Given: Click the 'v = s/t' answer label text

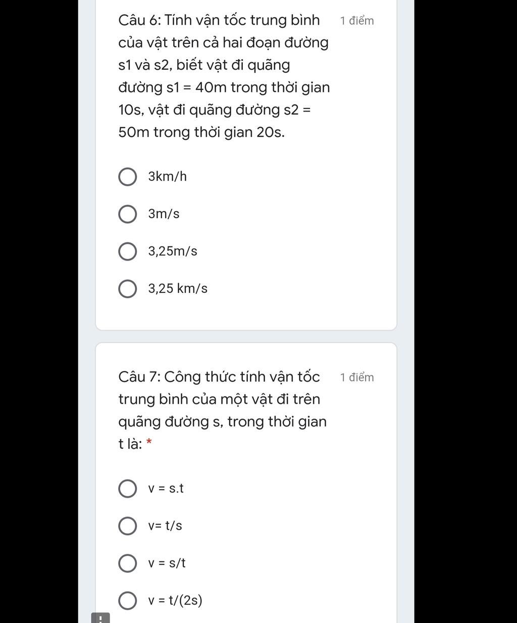Looking at the screenshot, I should (167, 563).
